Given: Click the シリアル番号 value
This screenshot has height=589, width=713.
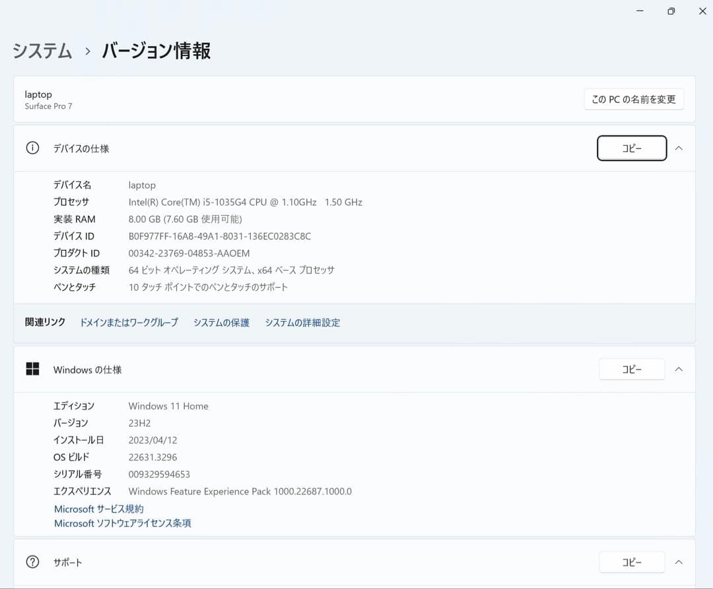Looking at the screenshot, I should (x=159, y=474).
